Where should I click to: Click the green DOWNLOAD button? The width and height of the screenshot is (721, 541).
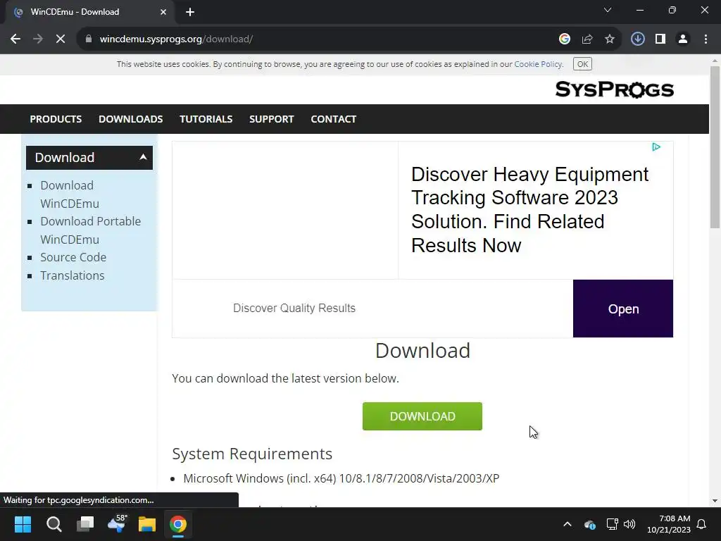422,416
